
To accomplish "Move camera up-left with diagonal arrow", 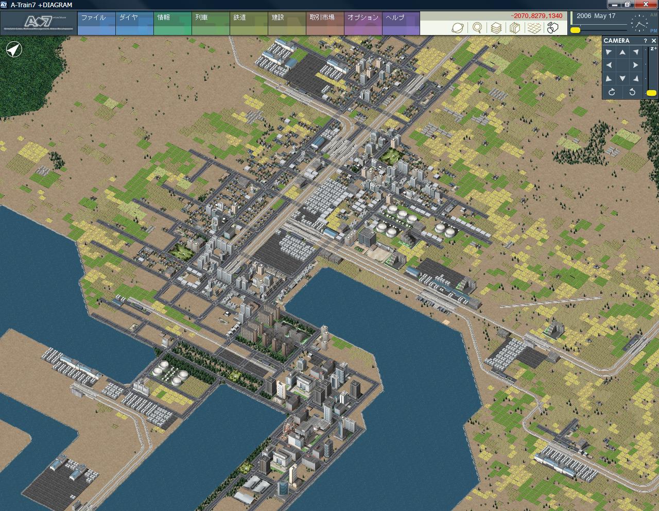I will [609, 52].
